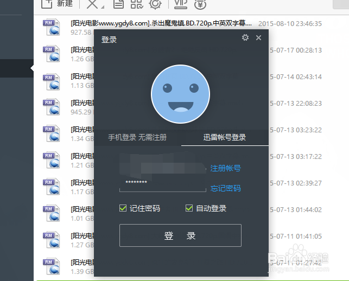Switch to 迅雷帐号登录 tab

tap(225, 137)
